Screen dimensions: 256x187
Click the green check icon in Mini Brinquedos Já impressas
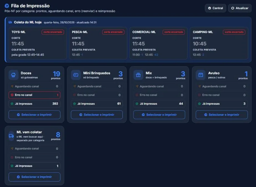click(x=74, y=104)
